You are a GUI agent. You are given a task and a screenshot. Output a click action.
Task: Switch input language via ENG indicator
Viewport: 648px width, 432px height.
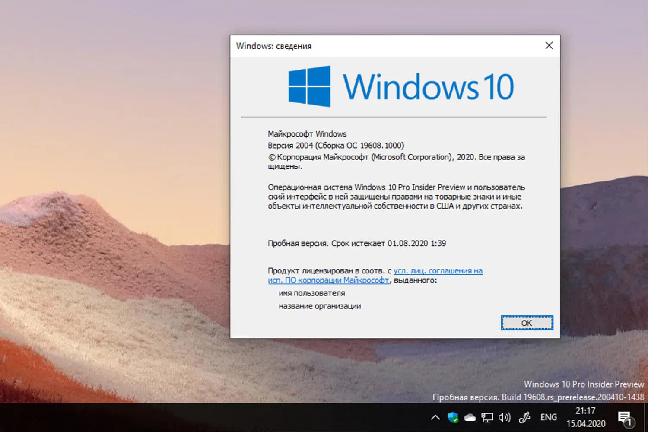pos(548,417)
